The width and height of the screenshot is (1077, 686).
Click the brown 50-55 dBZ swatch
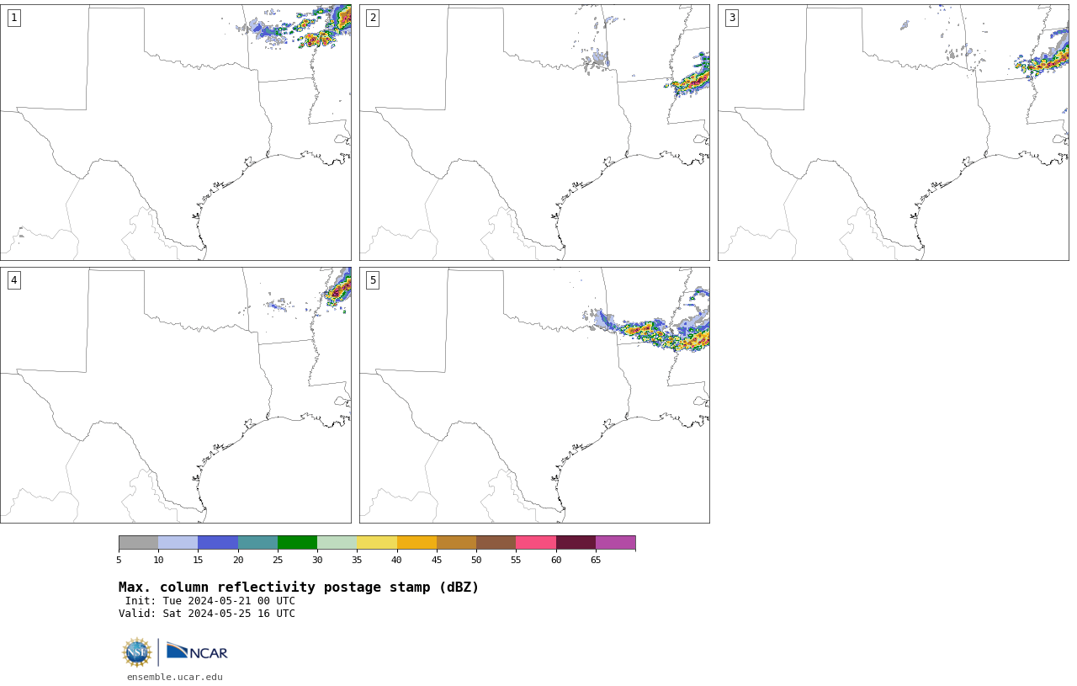click(496, 542)
